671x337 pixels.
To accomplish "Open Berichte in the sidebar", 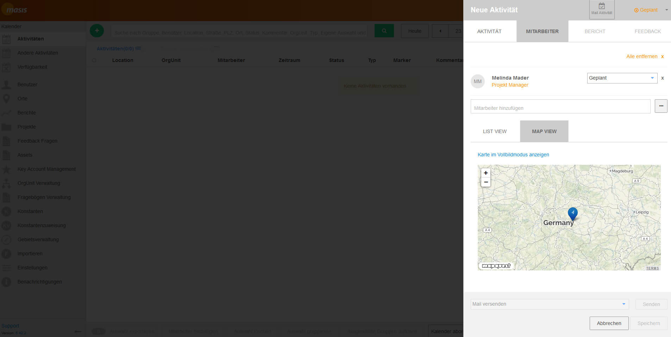I will (43, 113).
